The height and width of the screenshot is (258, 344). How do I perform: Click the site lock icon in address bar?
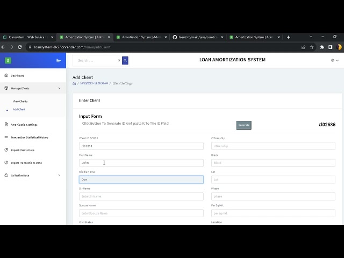(30, 47)
